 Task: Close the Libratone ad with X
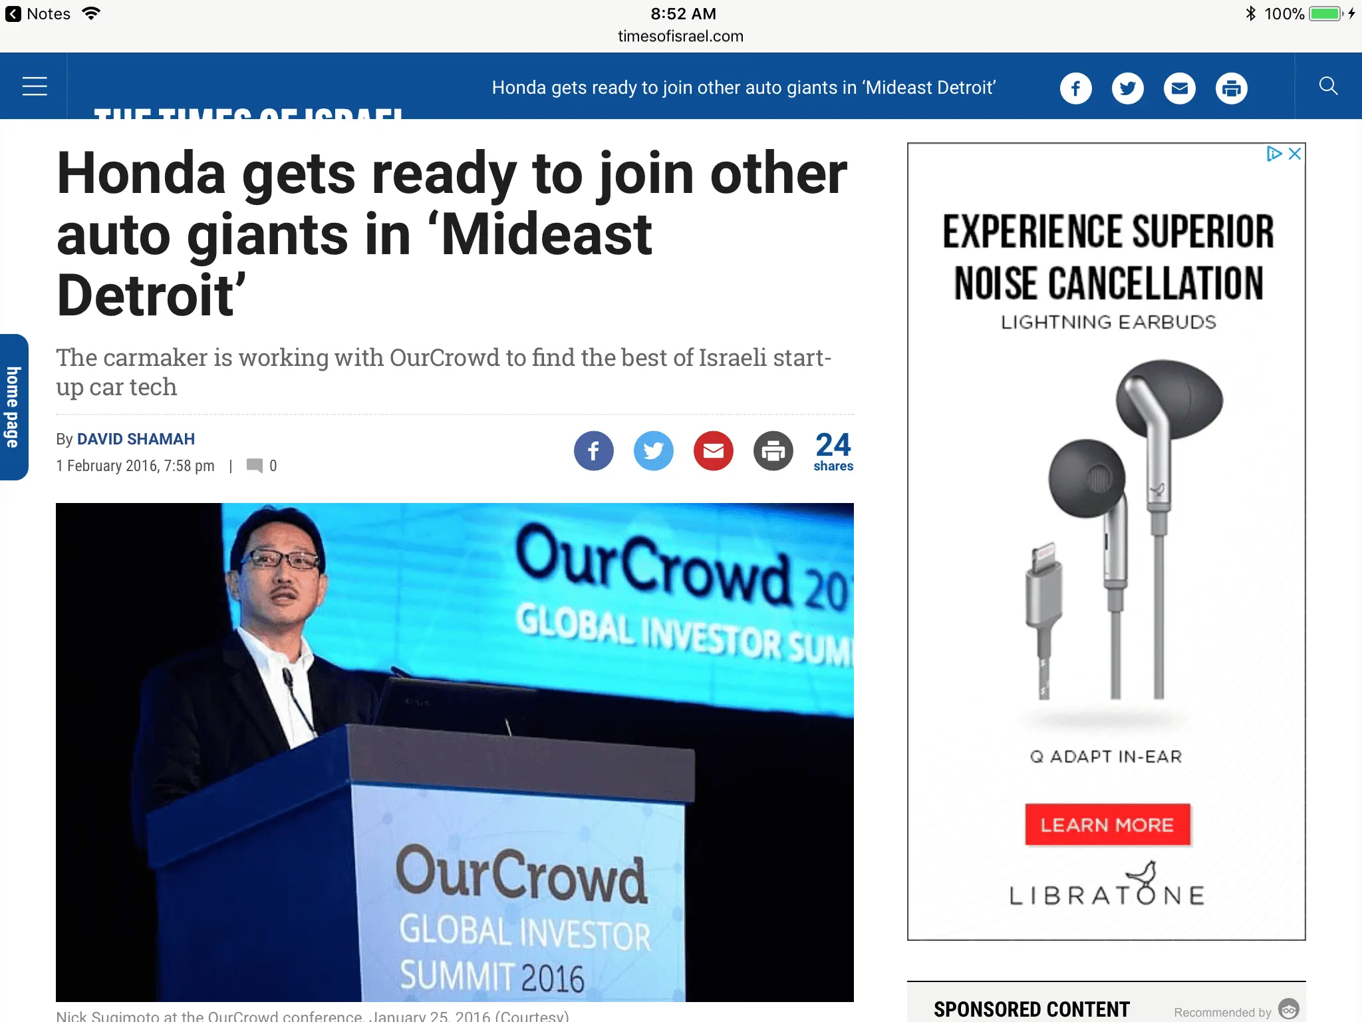tap(1295, 154)
